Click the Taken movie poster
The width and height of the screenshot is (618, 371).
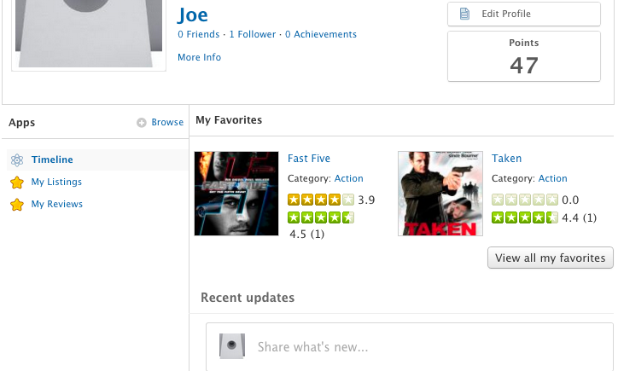(440, 194)
